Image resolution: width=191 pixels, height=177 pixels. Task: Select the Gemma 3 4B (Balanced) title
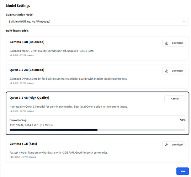(27, 42)
